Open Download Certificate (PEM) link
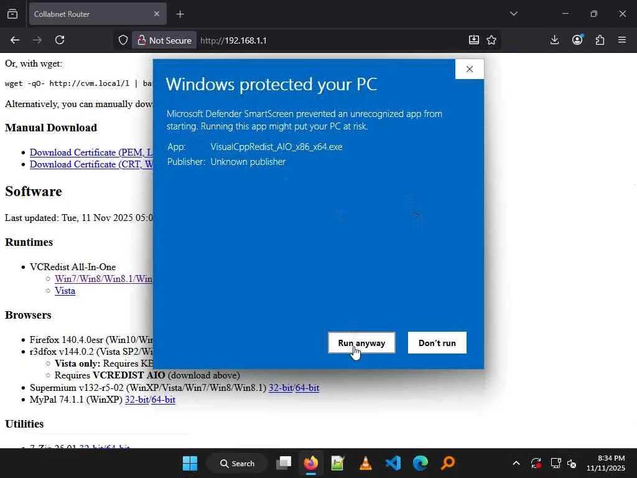The width and height of the screenshot is (637, 478). click(91, 152)
